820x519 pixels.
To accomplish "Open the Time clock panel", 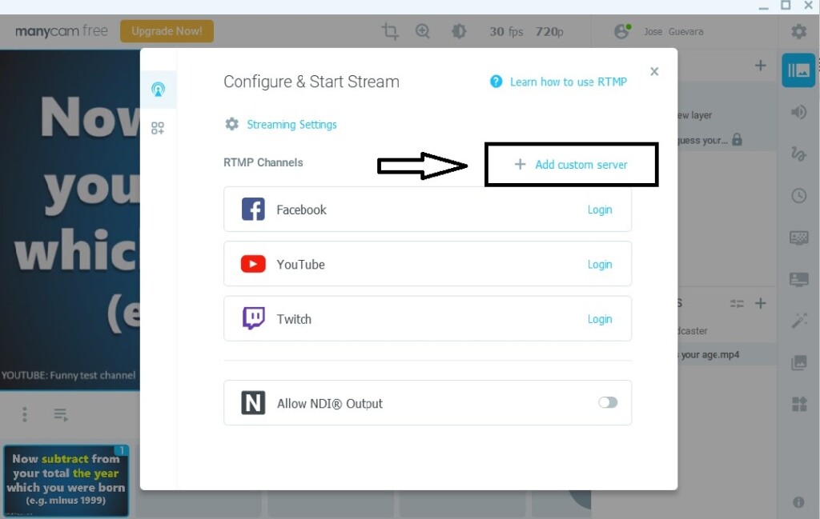I will point(798,196).
